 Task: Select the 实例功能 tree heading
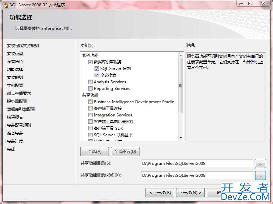click(x=90, y=55)
